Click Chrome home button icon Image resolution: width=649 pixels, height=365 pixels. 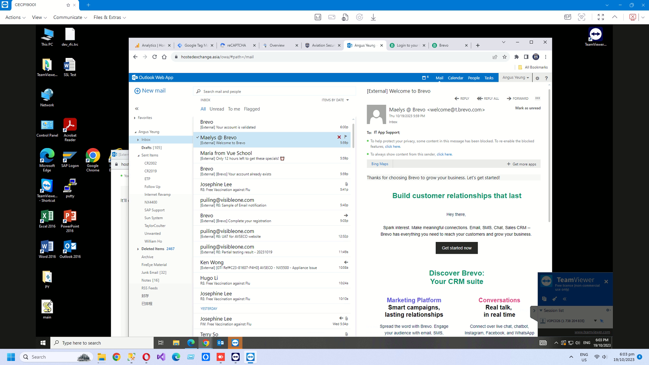click(x=164, y=57)
